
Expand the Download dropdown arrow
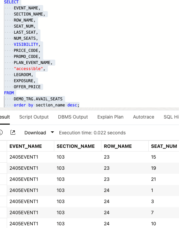click(x=52, y=132)
